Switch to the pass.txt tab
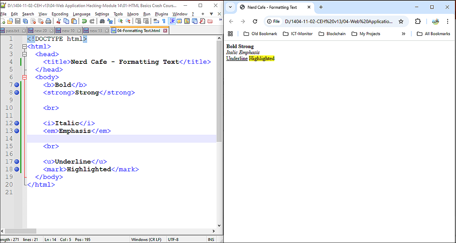The width and height of the screenshot is (456, 243). pos(12,31)
